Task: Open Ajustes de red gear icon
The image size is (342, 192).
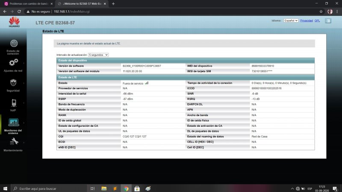Action: pos(13,63)
